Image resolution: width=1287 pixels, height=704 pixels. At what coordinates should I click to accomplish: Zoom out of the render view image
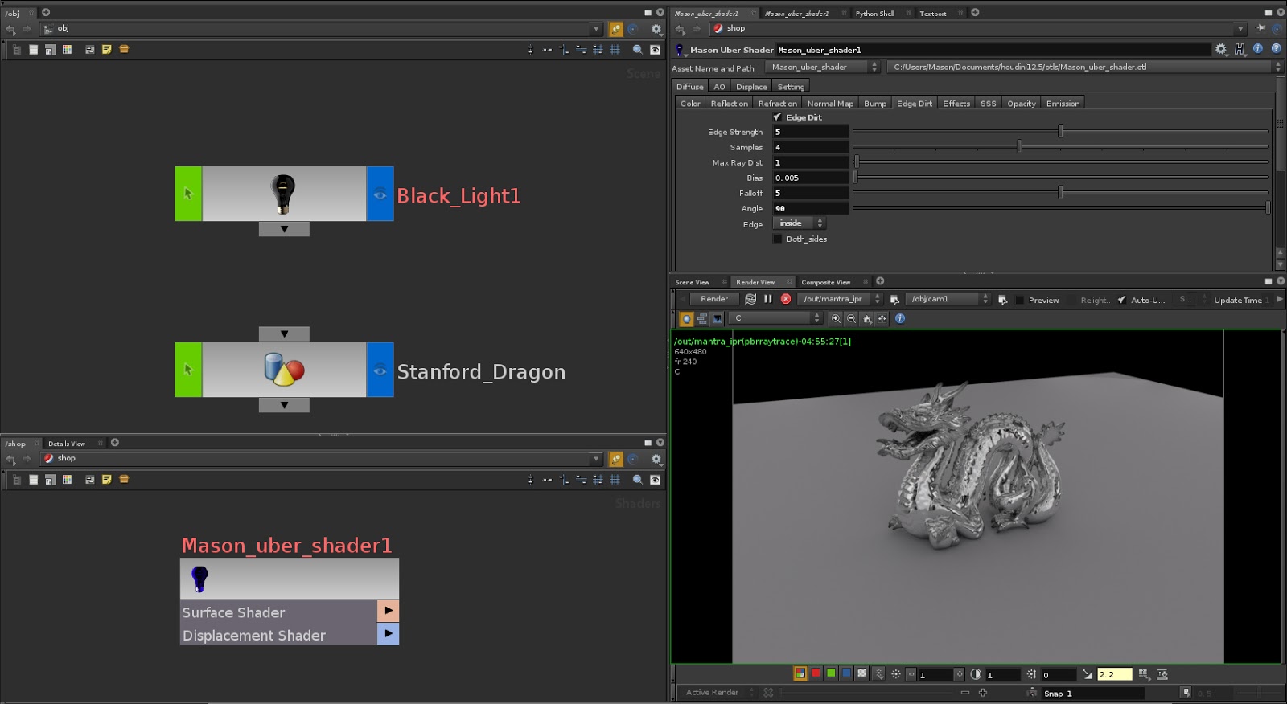pos(851,319)
